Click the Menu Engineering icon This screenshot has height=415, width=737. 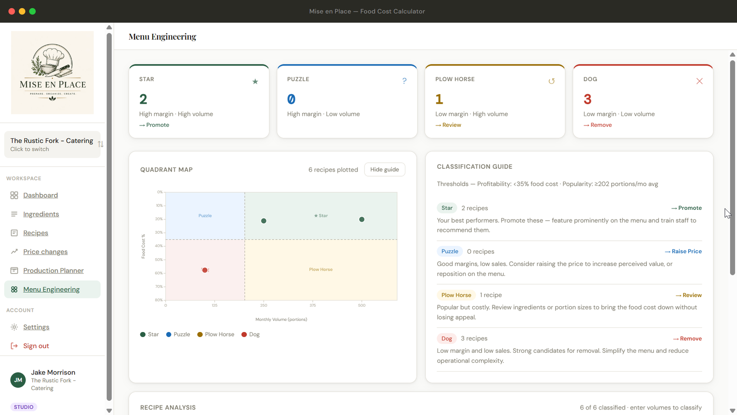(14, 290)
